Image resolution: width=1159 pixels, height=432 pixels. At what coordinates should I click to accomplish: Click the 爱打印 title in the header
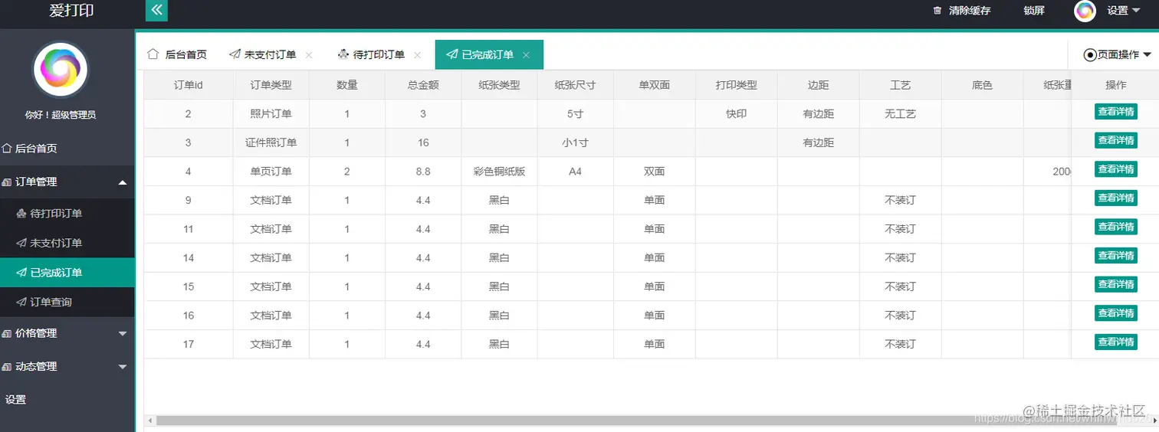coord(71,11)
